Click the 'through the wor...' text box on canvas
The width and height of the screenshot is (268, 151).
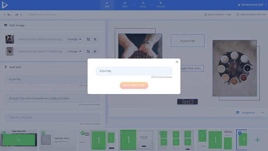coord(192,68)
